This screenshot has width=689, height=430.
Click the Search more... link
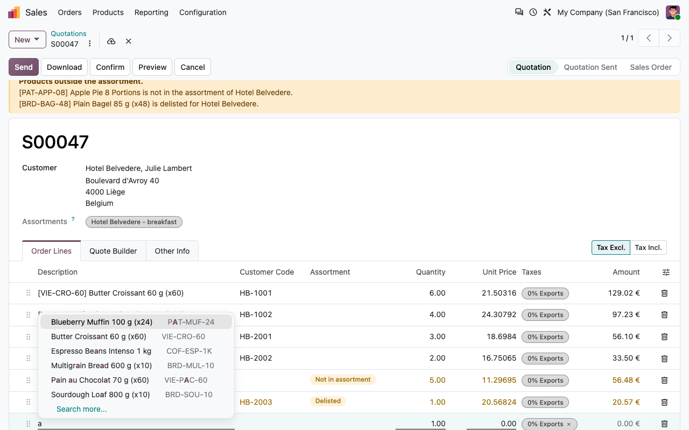[82, 409]
